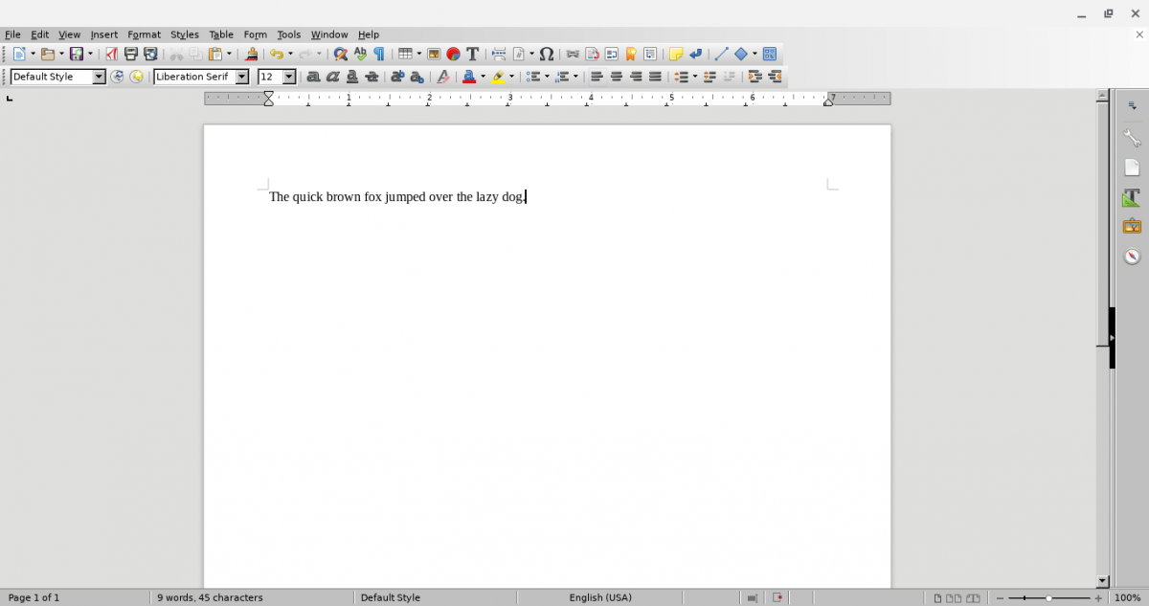Export directly as PDF

pyautogui.click(x=111, y=55)
